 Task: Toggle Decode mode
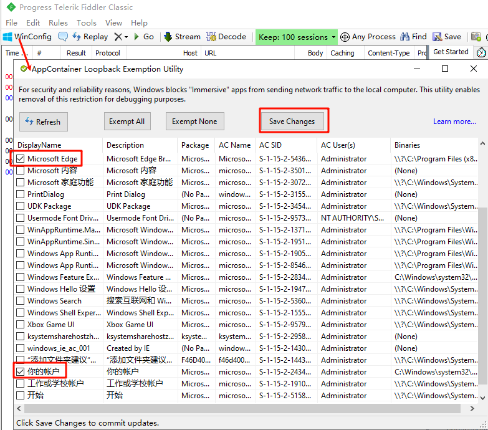point(226,37)
